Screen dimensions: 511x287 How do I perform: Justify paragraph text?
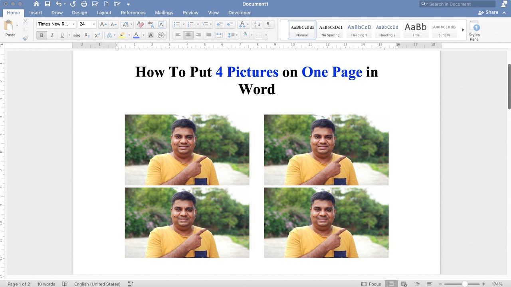[x=208, y=35]
